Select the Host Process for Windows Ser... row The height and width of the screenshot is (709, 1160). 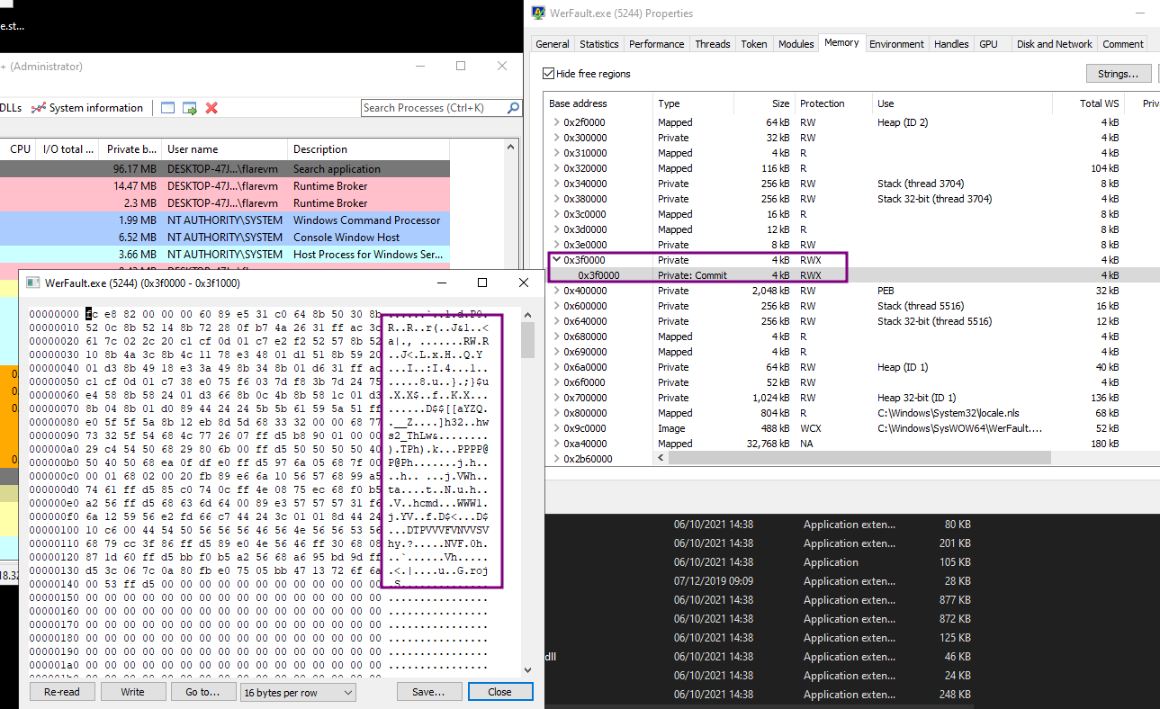click(x=225, y=255)
